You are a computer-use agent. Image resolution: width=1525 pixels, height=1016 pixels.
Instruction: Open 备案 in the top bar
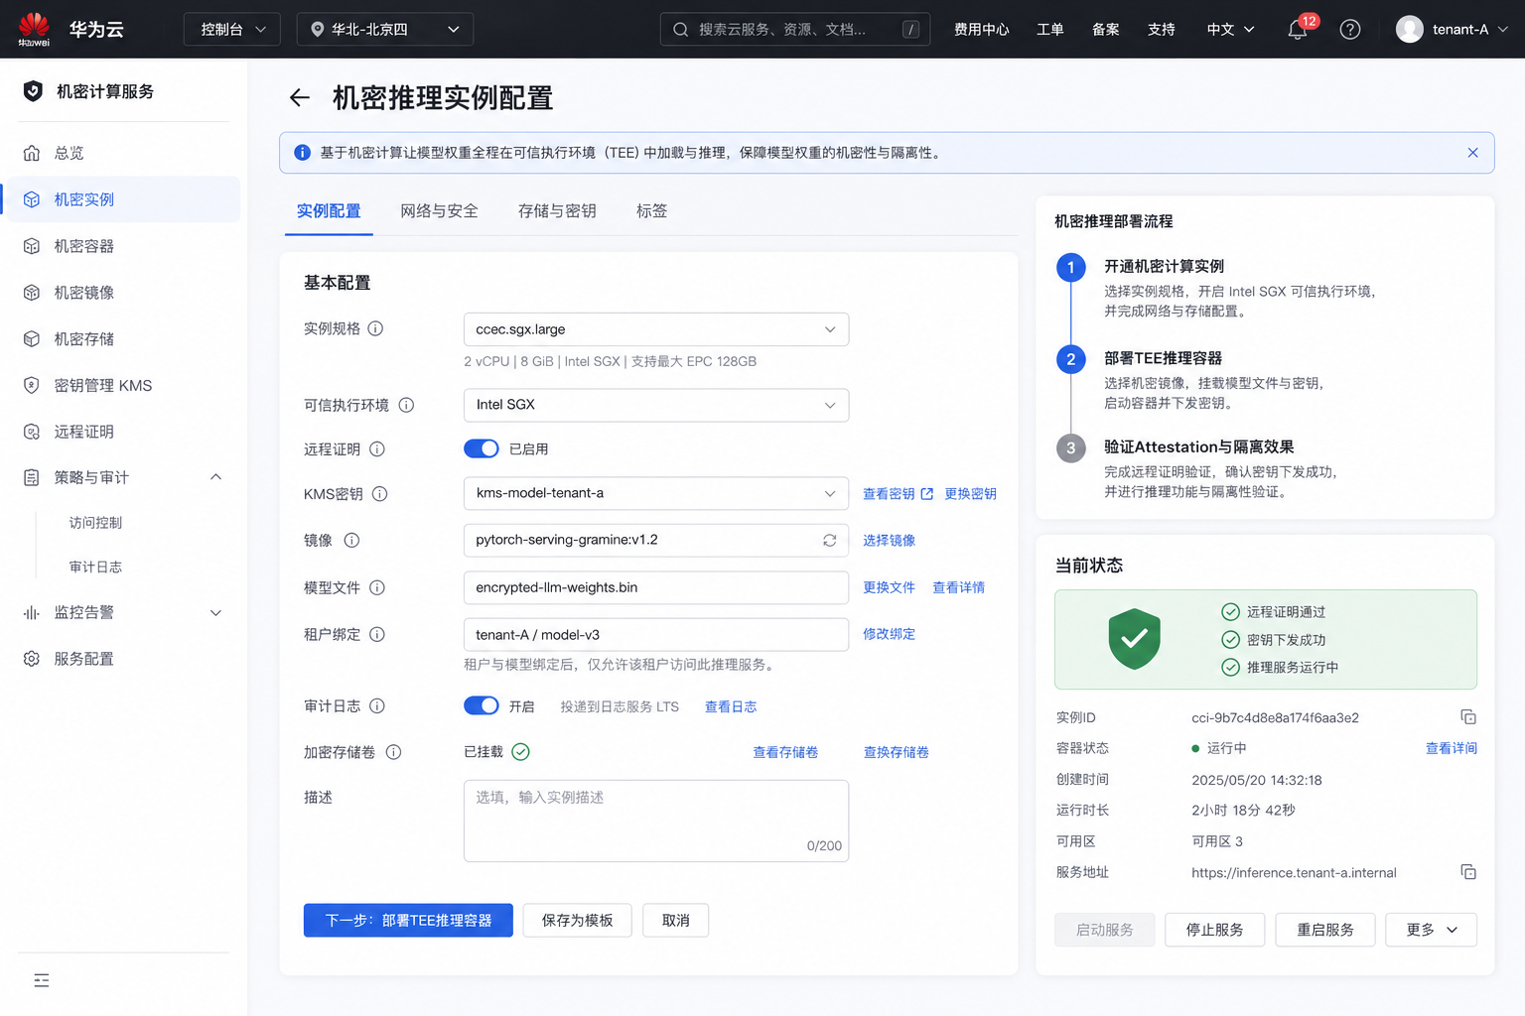point(1105,30)
